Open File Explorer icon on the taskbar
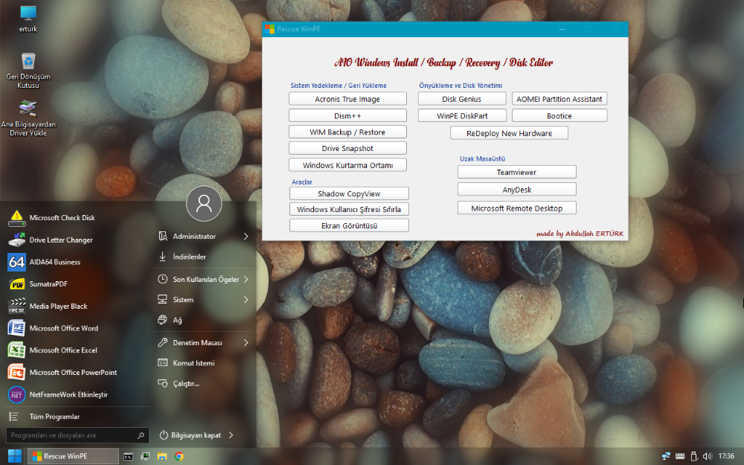This screenshot has width=744, height=465. pos(162,457)
